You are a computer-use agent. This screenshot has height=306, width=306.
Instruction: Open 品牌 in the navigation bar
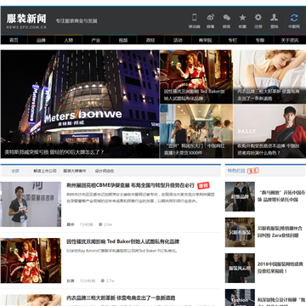(x=41, y=40)
